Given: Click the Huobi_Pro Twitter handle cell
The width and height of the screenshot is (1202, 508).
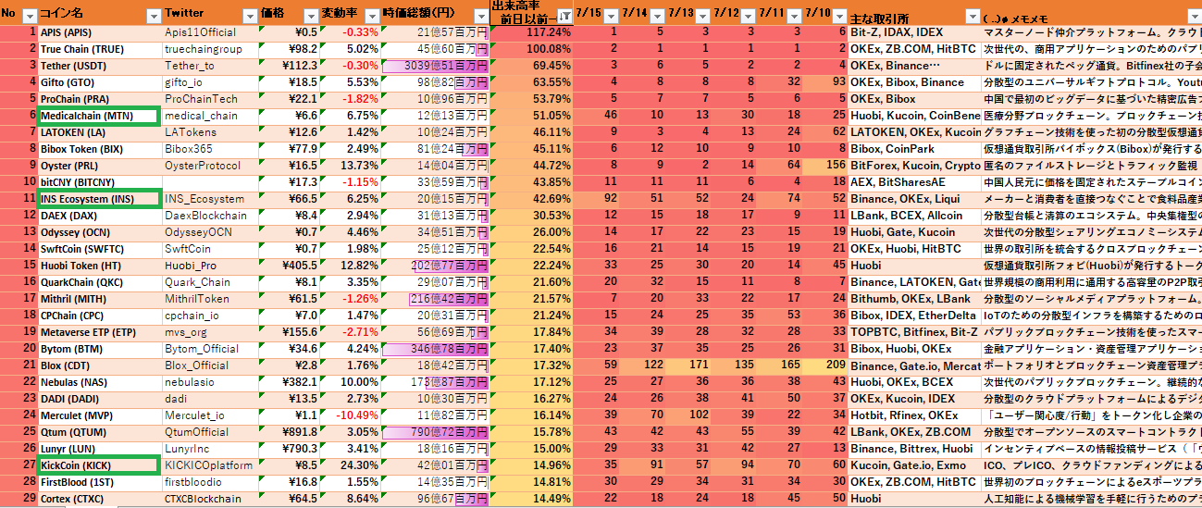Looking at the screenshot, I should pos(210,266).
